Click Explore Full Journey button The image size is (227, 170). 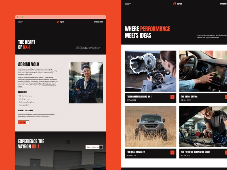(94, 147)
